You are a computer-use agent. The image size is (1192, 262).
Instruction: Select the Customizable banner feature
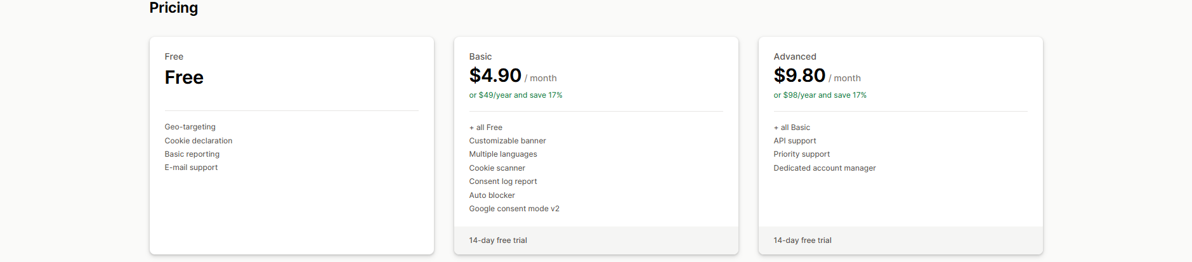tap(507, 141)
